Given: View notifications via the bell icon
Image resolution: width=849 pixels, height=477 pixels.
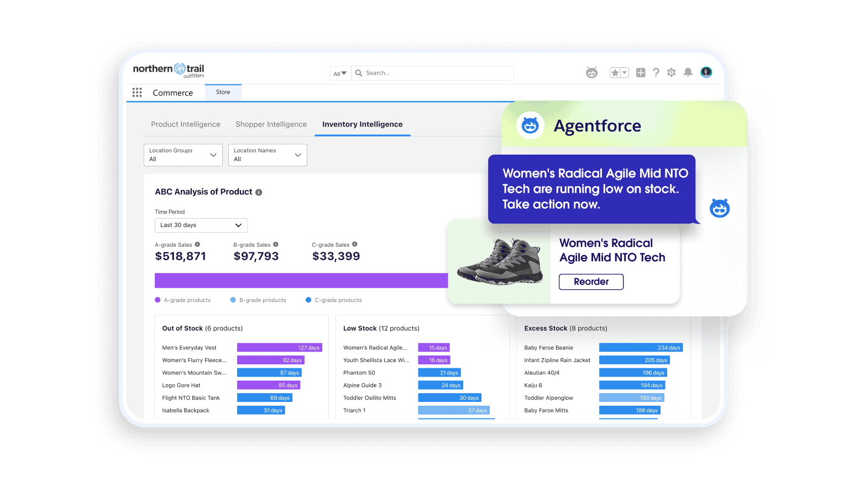Looking at the screenshot, I should point(687,72).
